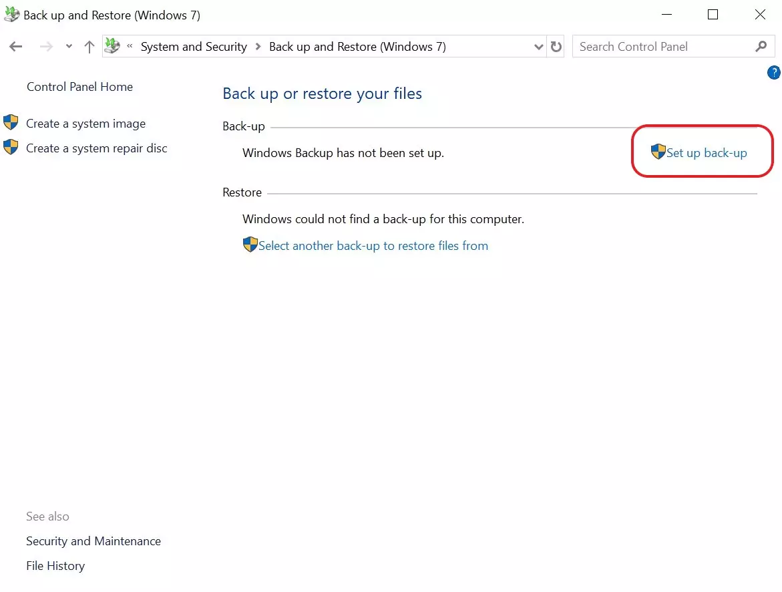Screen dimensions: 782x592
Task: Refresh the Control Panel page
Action: [556, 47]
